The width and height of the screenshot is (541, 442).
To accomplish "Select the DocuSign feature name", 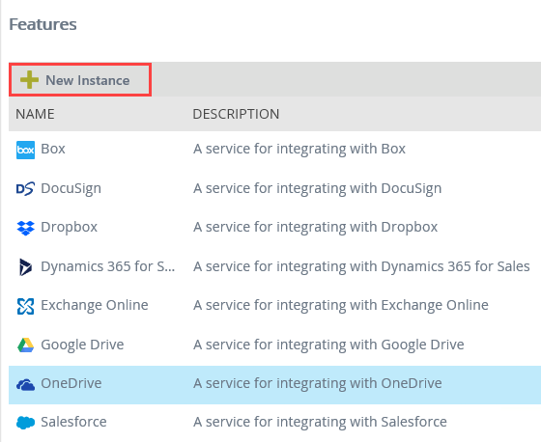I will point(71,188).
